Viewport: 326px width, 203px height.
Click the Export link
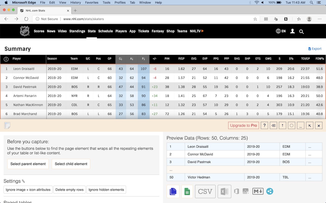coord(315,49)
